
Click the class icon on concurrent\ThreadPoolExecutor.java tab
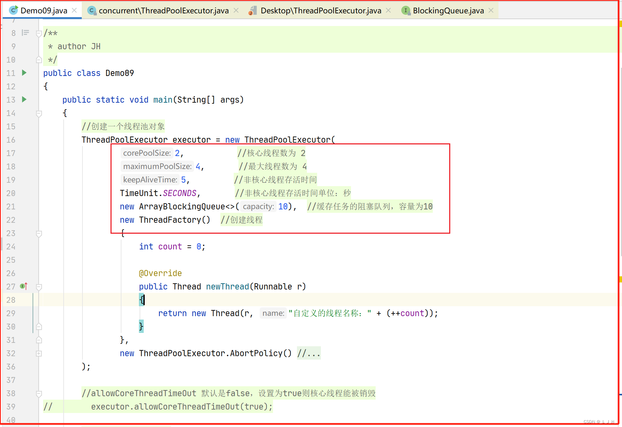point(91,11)
